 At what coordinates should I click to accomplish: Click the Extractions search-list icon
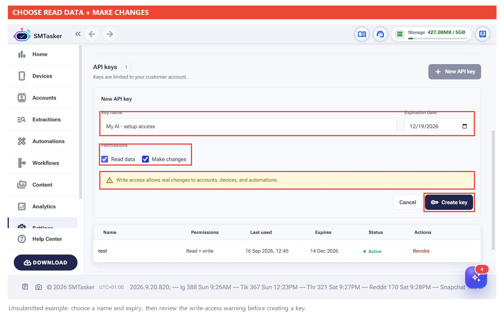[22, 119]
